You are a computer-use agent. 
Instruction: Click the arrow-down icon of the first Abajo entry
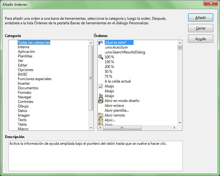pos(101,86)
